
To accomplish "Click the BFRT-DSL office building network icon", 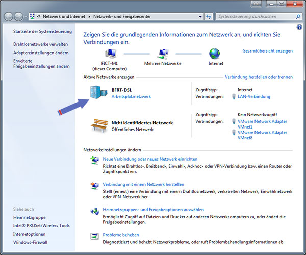I will (98, 92).
